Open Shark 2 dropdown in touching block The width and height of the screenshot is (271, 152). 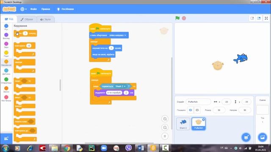pyautogui.click(x=120, y=86)
